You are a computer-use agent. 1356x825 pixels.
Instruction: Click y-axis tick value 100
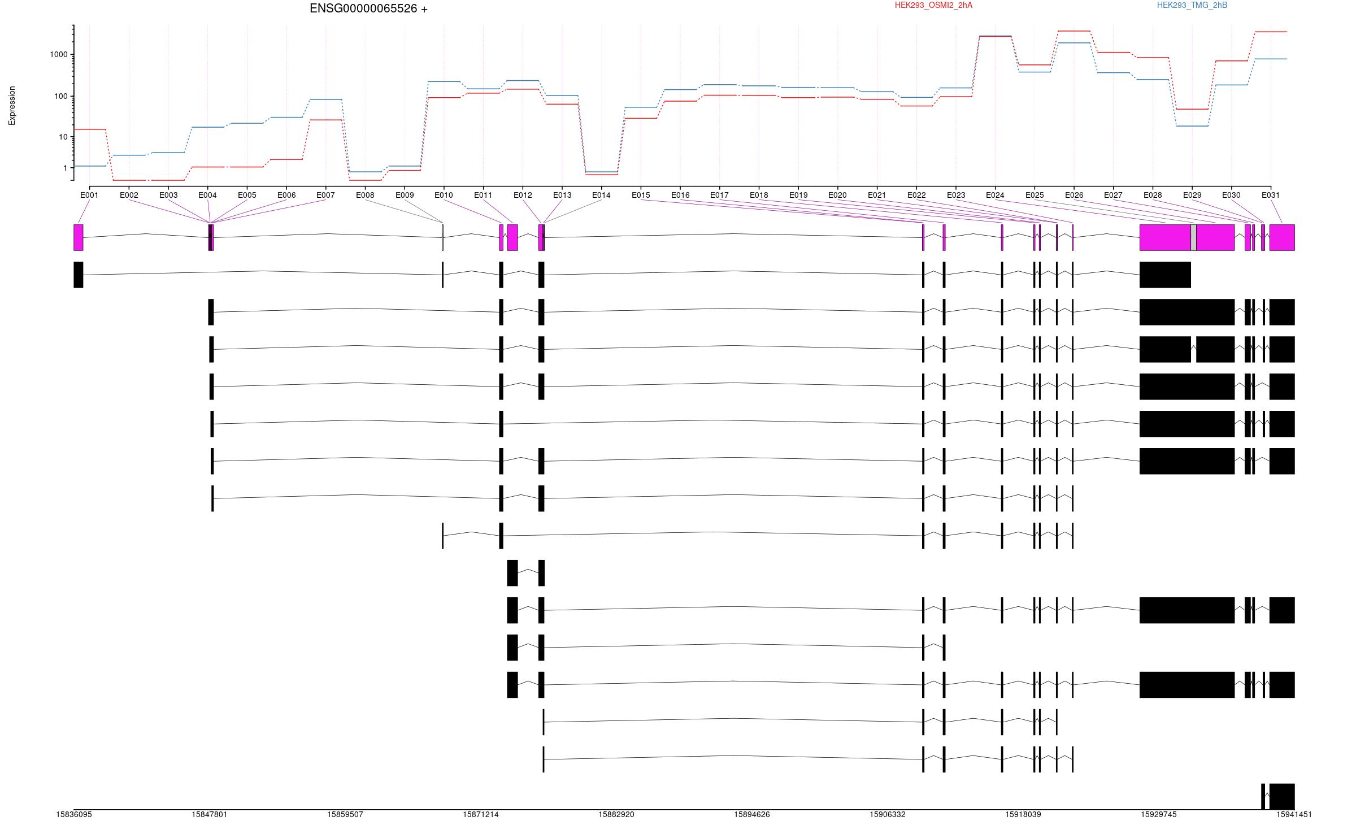point(61,96)
